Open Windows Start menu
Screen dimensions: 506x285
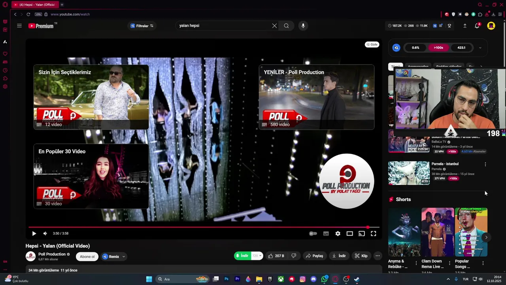click(149, 279)
